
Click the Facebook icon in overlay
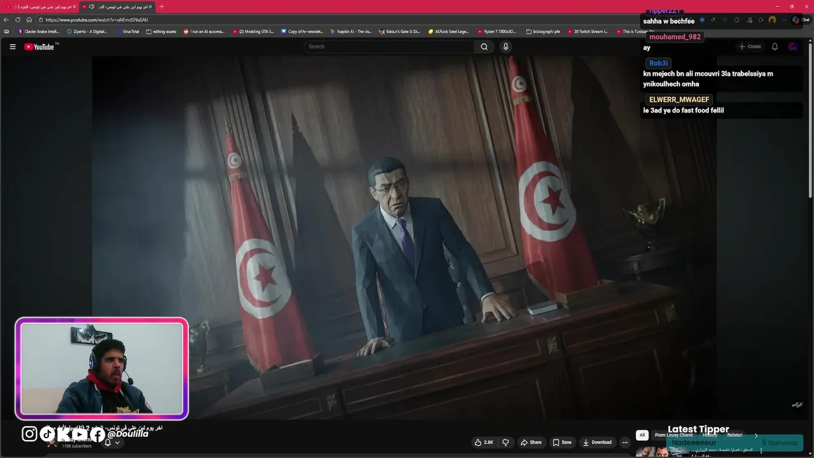click(x=97, y=434)
